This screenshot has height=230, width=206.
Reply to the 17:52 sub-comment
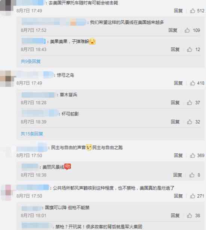[x=173, y=30]
